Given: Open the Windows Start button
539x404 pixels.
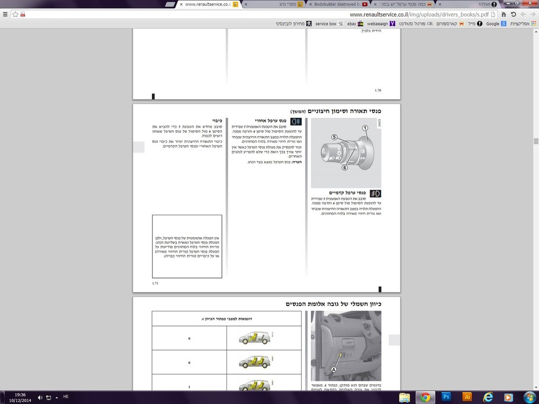Looking at the screenshot, I should [x=529, y=397].
